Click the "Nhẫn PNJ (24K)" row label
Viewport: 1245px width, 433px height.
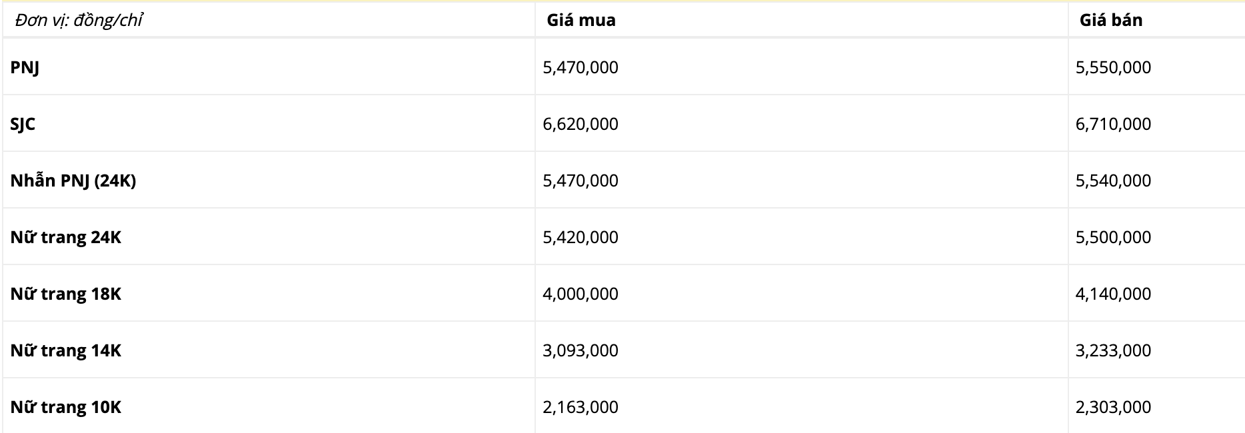point(73,181)
